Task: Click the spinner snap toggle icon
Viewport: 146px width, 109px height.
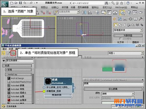Action: [x=48, y=13]
